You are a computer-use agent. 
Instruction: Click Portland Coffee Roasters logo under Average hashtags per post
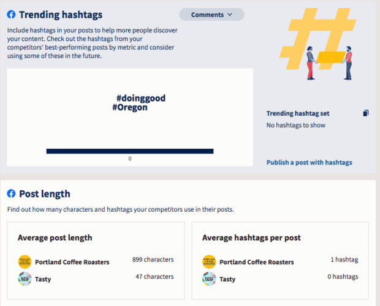click(209, 262)
